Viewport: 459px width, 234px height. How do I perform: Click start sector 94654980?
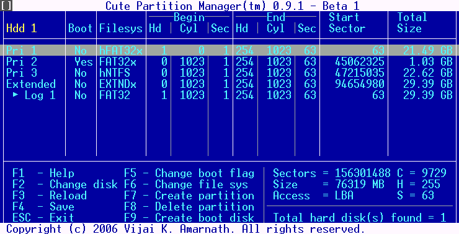(360, 84)
